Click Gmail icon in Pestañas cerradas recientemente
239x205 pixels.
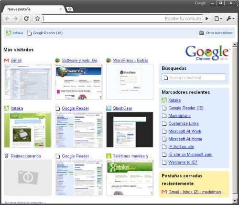(164, 192)
